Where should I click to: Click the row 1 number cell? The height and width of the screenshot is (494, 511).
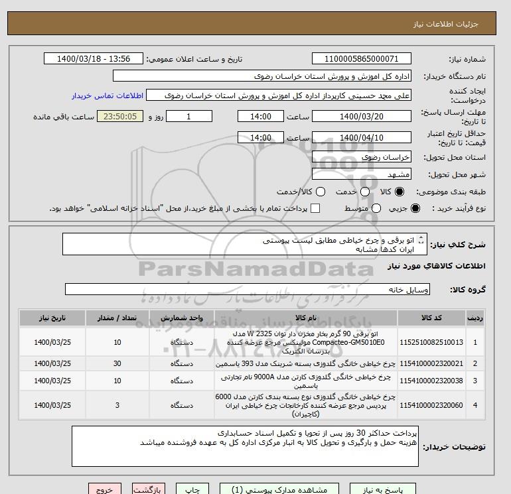pos(475,343)
